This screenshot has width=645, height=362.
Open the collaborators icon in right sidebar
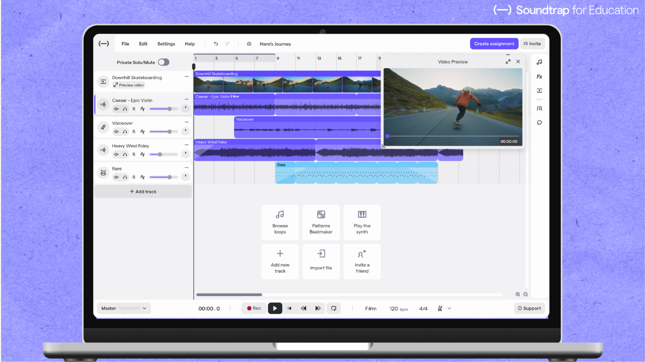(539, 108)
